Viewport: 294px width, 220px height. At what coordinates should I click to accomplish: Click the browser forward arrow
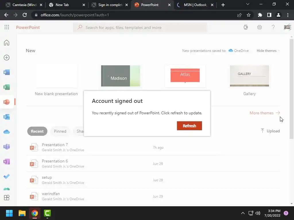click(x=16, y=15)
